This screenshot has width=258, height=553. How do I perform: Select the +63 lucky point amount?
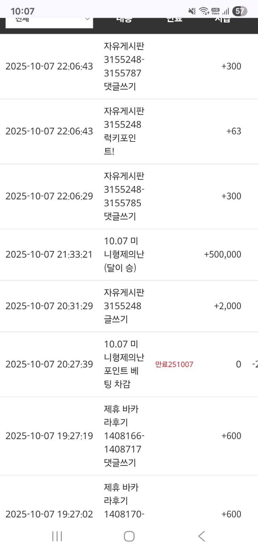coord(234,131)
